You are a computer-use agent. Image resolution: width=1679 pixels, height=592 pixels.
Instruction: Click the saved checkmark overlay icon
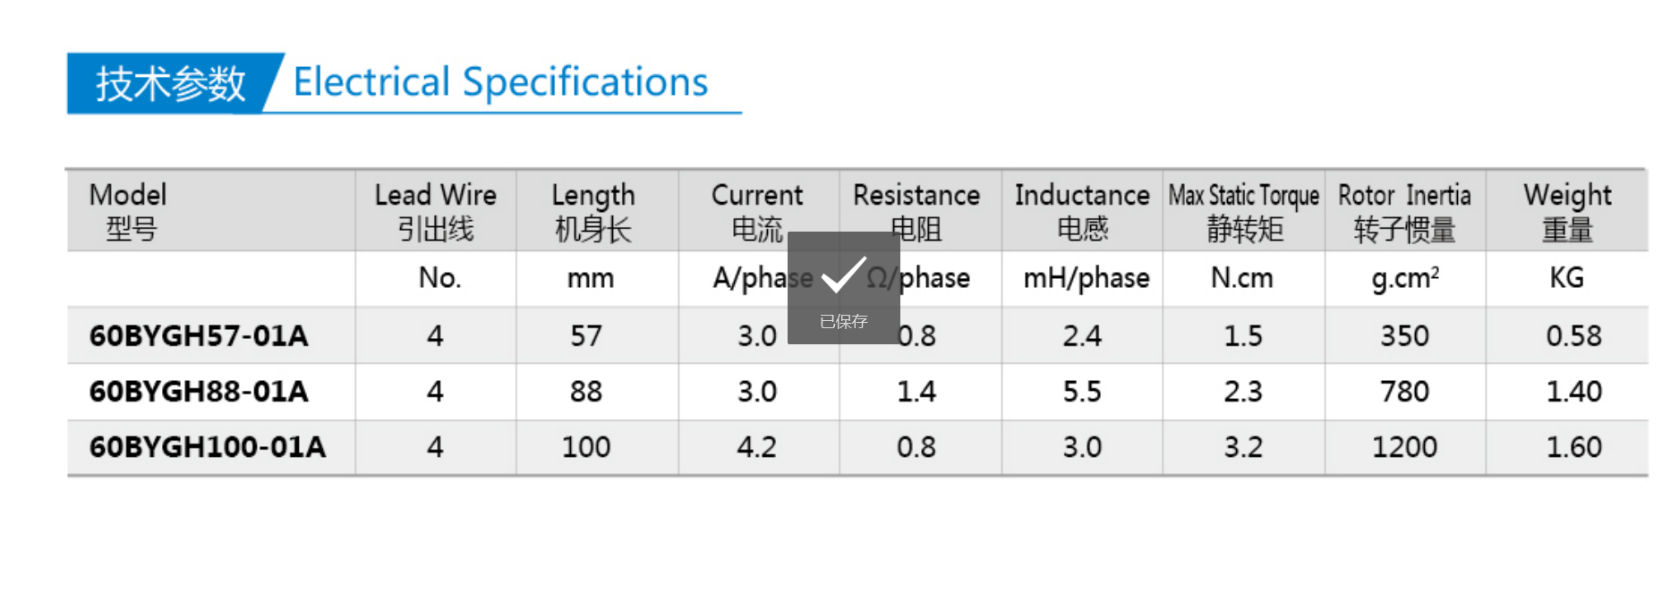tap(843, 275)
